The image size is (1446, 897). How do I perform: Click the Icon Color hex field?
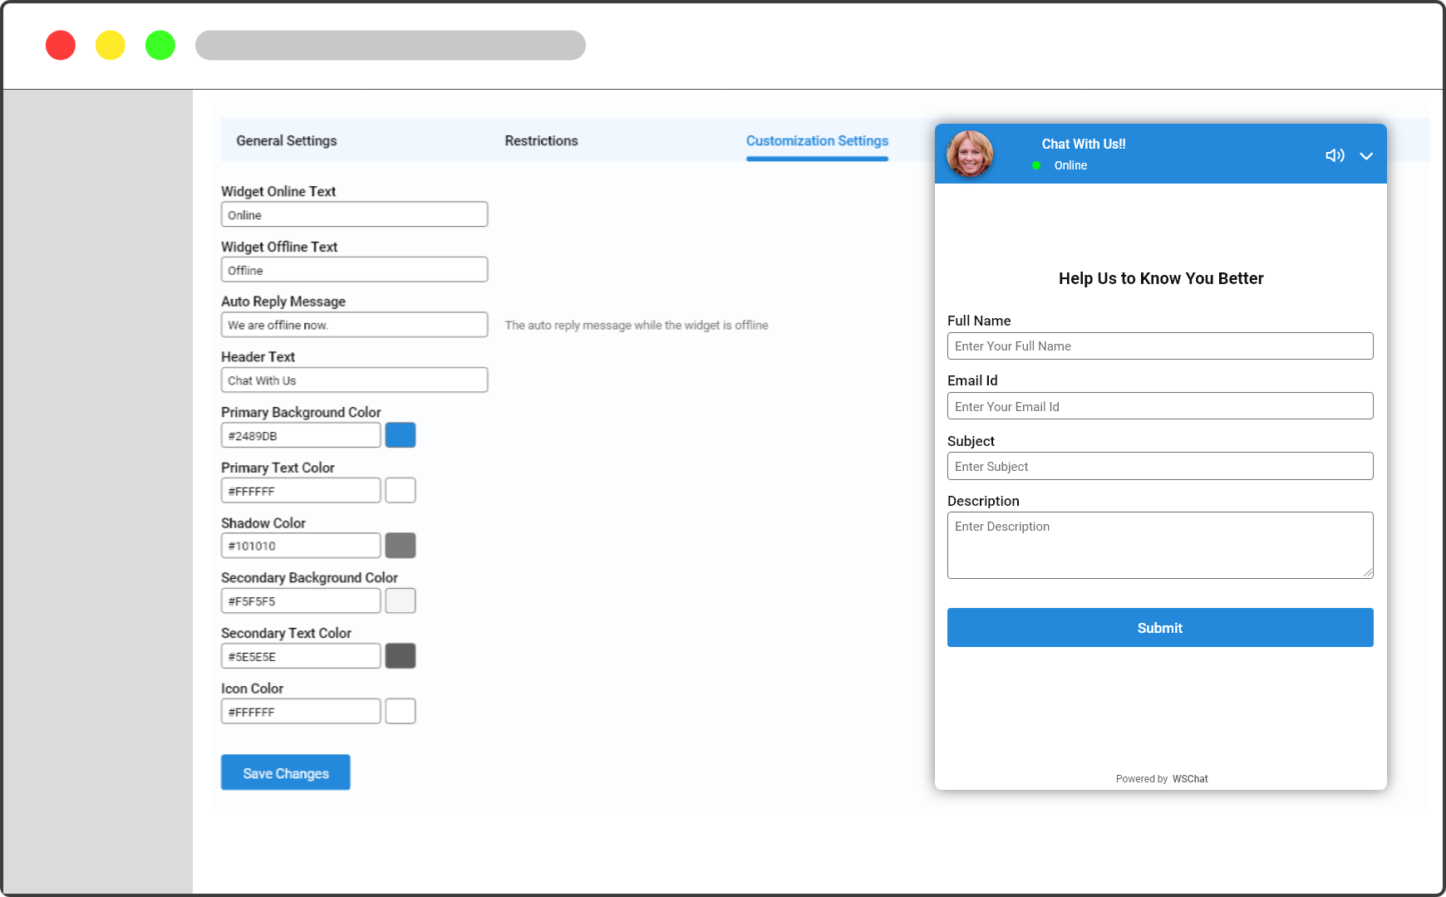tap(301, 712)
